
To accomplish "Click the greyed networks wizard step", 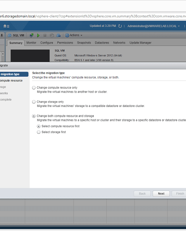I will [4, 93].
